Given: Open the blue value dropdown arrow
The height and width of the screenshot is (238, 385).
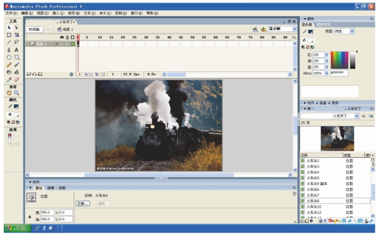Looking at the screenshot, I should coord(326,67).
